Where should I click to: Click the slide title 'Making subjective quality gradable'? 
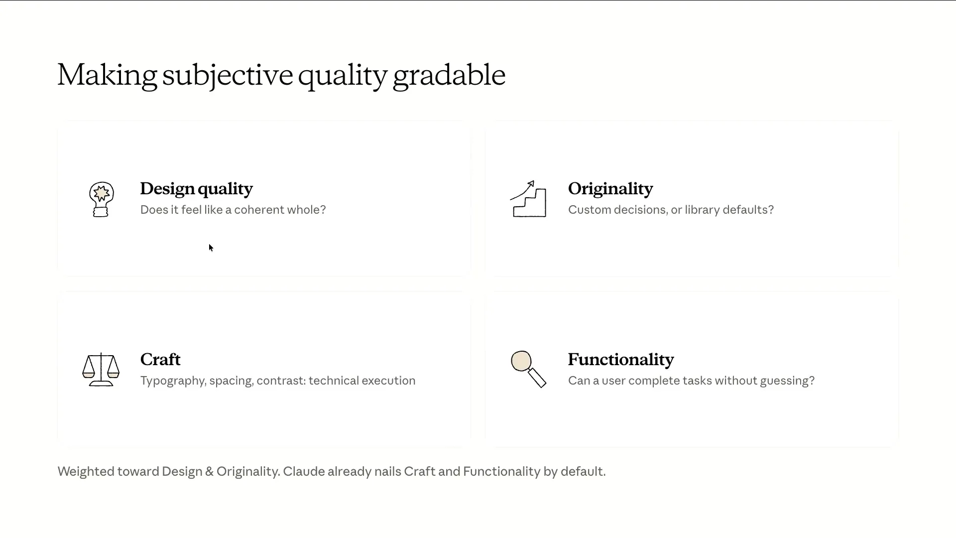(281, 76)
